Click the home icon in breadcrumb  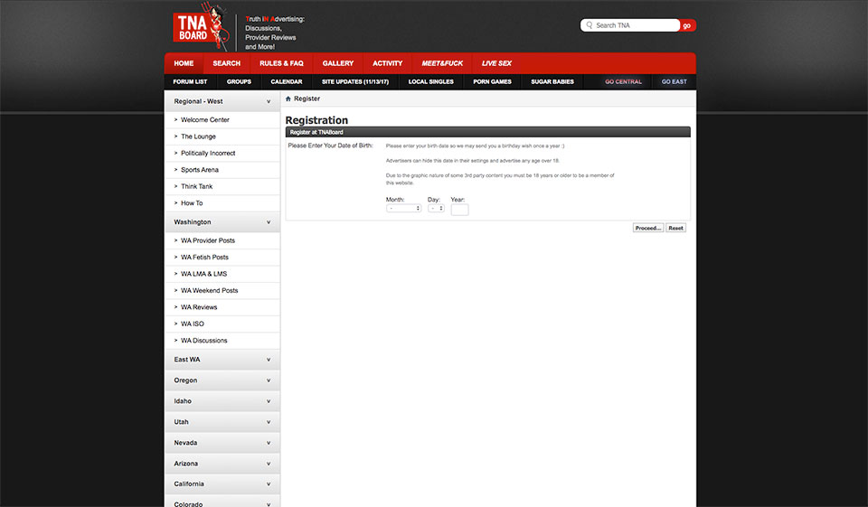pos(288,99)
